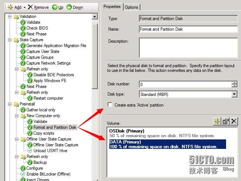
Task: Click the new volume star icon
Action: coord(217,122)
